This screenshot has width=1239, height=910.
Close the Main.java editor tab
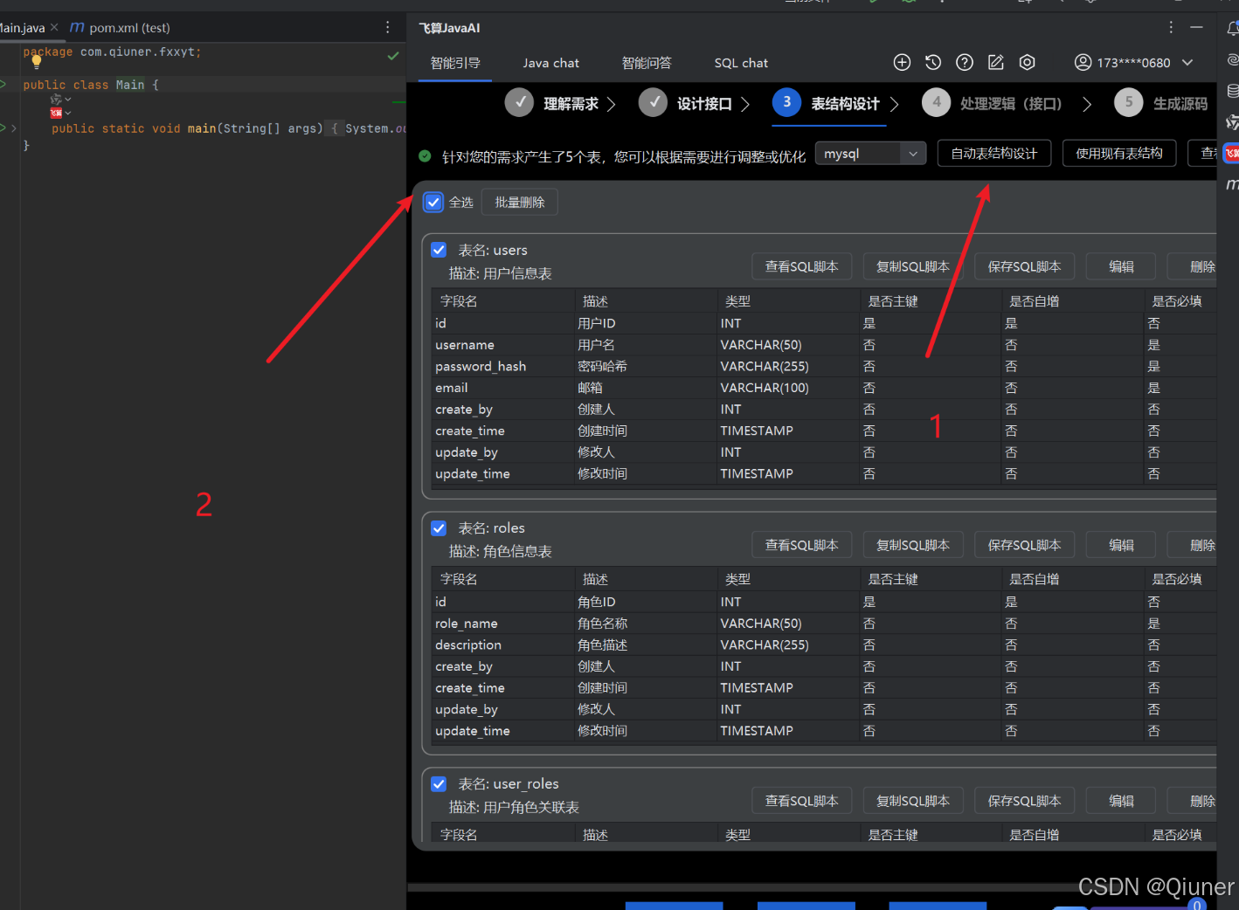(x=54, y=28)
